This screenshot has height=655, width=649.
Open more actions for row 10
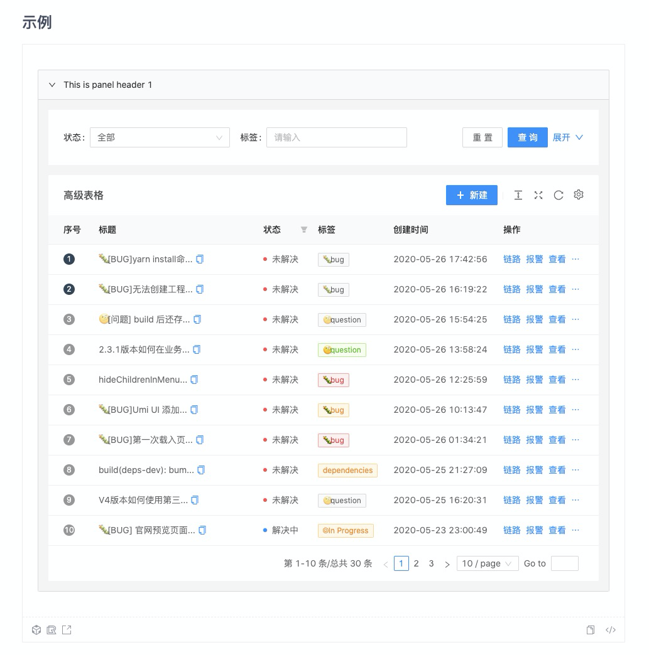[x=575, y=530]
